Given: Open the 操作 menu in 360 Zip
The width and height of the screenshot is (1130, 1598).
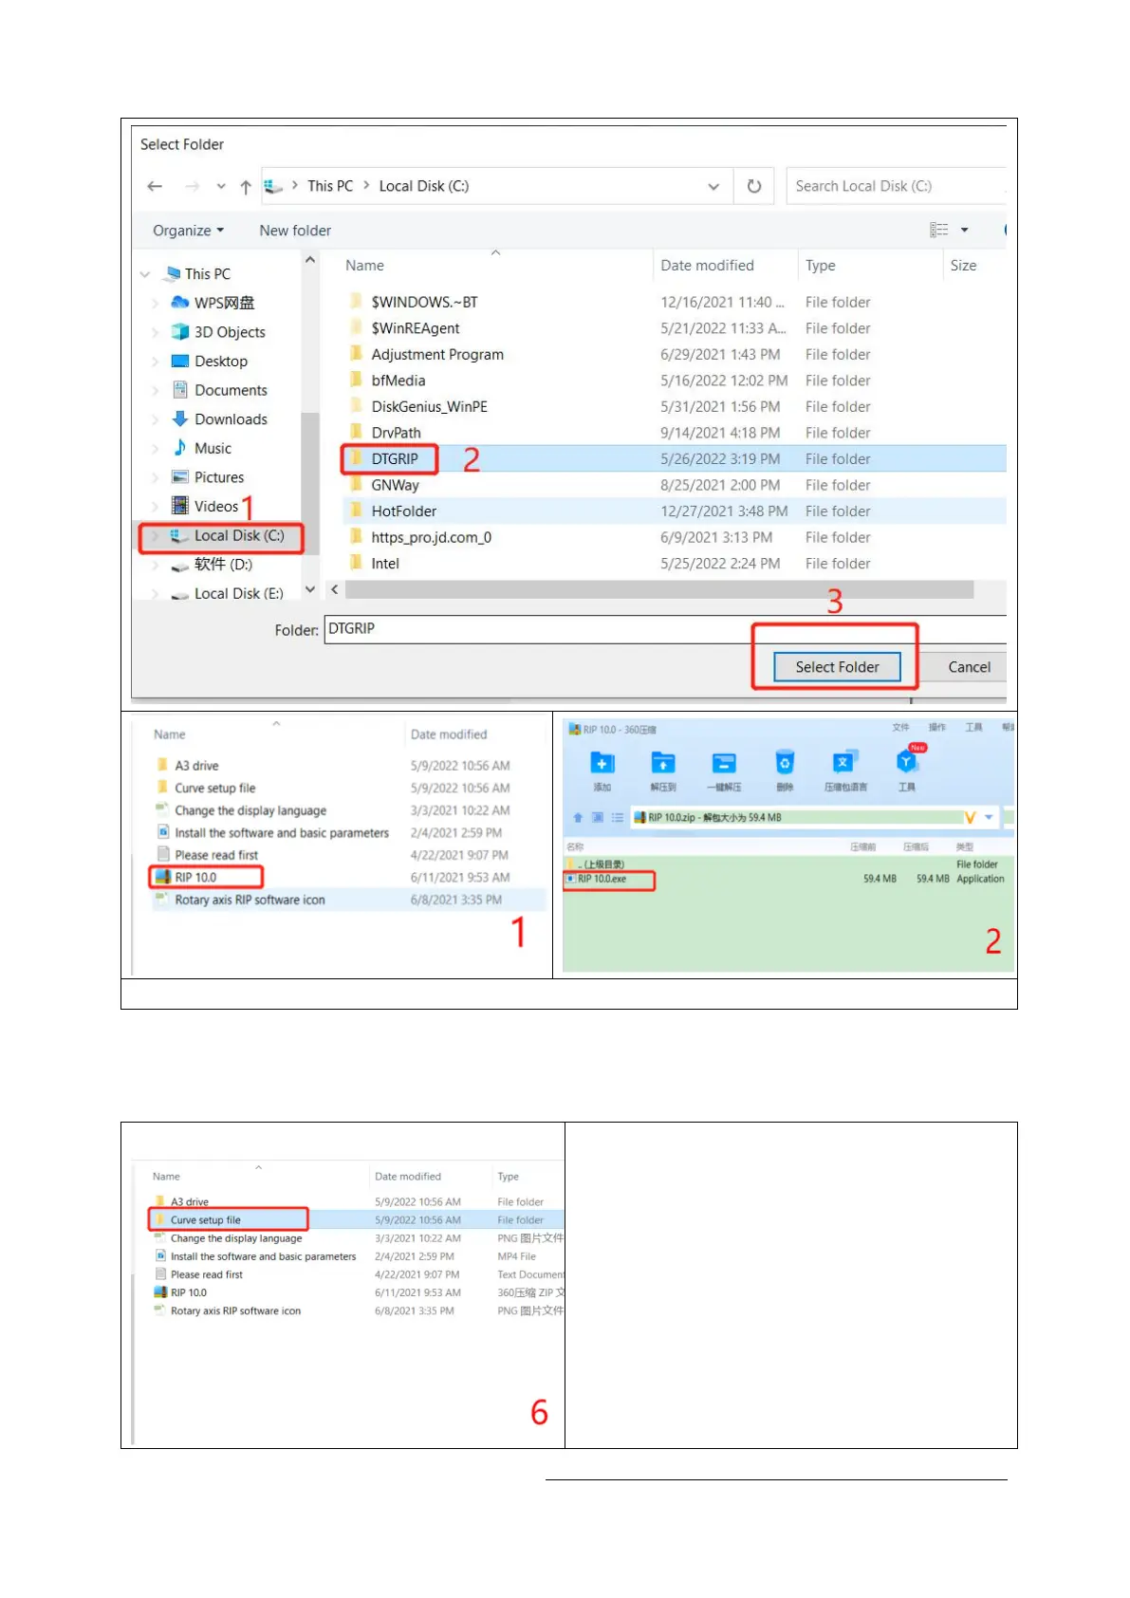Looking at the screenshot, I should pyautogui.click(x=936, y=728).
